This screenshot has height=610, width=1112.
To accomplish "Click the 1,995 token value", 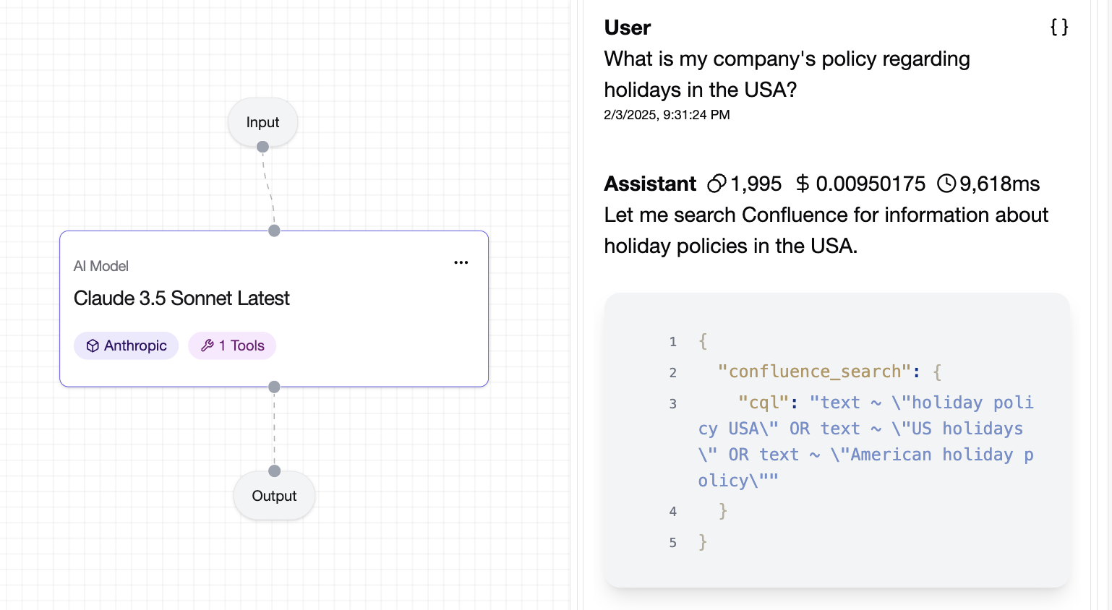I will pos(756,184).
